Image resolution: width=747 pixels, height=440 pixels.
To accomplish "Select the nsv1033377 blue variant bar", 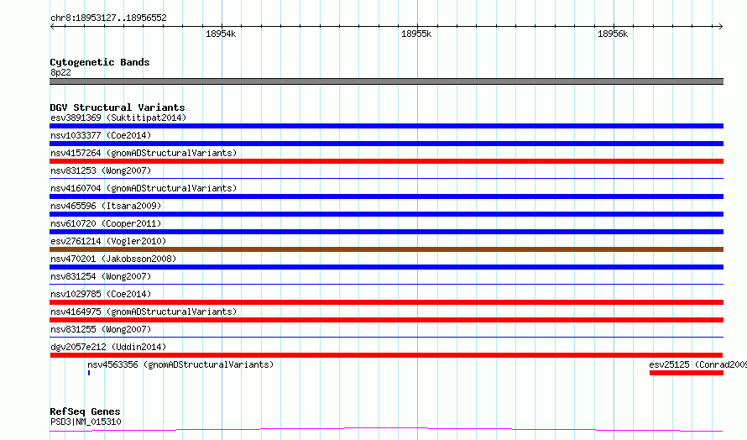I will [x=386, y=144].
